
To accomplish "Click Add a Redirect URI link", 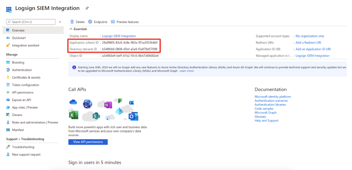I will [308, 42].
